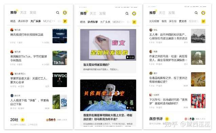Screen dimensions: 216x133
Task: Select 大厂头条 channel in the middle screen
Action: tap(105, 22)
